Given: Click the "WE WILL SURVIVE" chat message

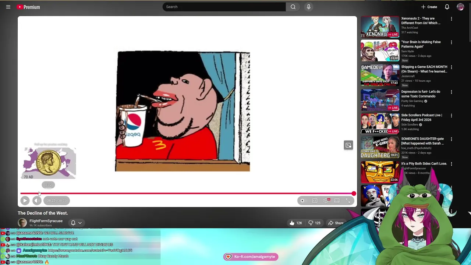Looking at the screenshot, I should point(59,233).
